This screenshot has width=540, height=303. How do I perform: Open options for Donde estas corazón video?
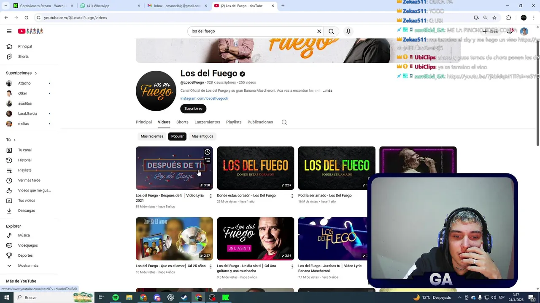292,196
